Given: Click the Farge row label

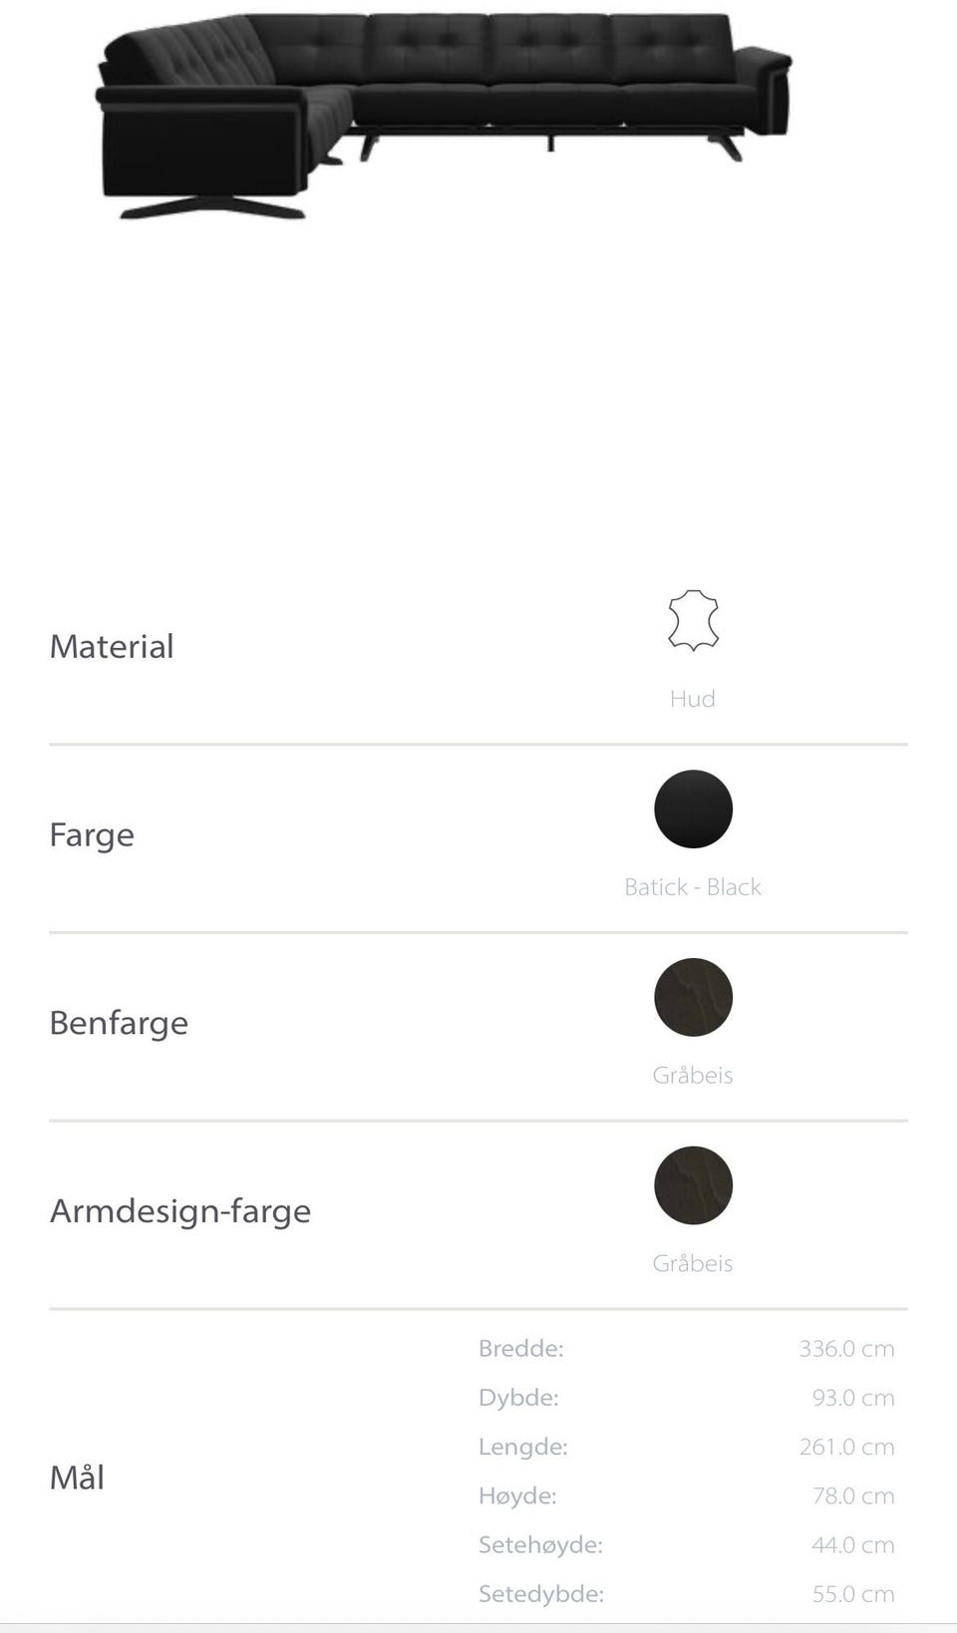Looking at the screenshot, I should 92,834.
